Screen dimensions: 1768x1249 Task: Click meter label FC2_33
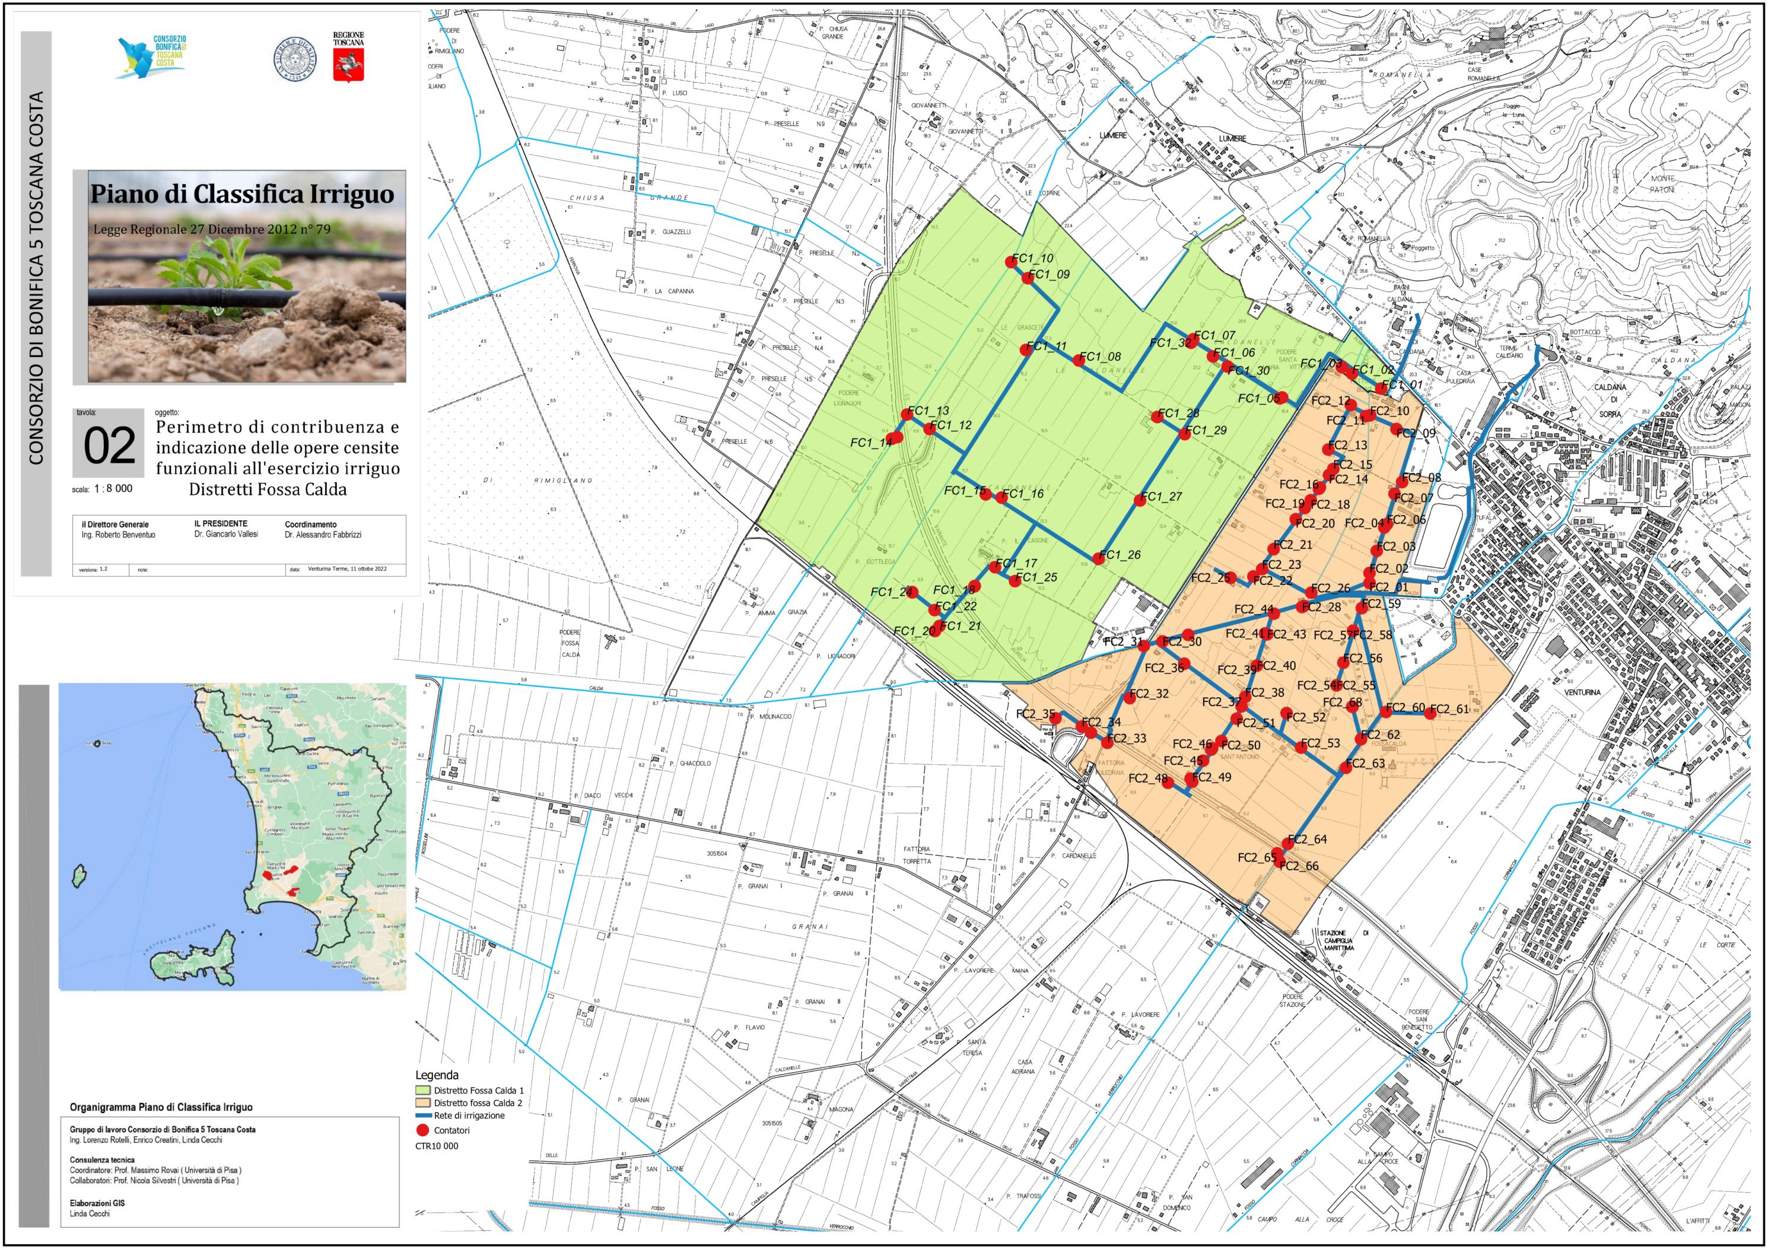click(x=1126, y=739)
